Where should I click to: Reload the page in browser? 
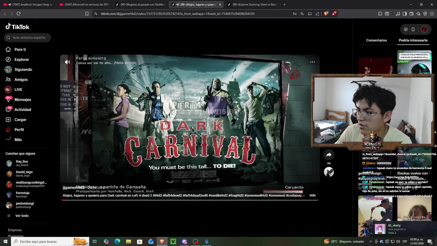pyautogui.click(x=18, y=14)
